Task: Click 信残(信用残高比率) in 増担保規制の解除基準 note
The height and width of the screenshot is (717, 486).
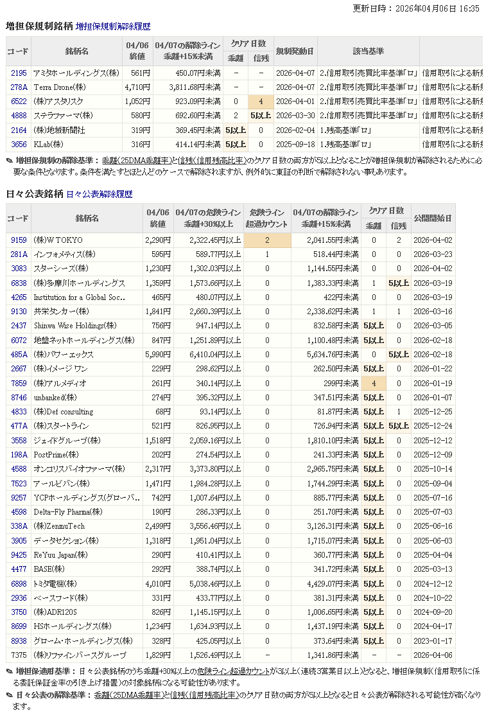Action: pyautogui.click(x=213, y=160)
